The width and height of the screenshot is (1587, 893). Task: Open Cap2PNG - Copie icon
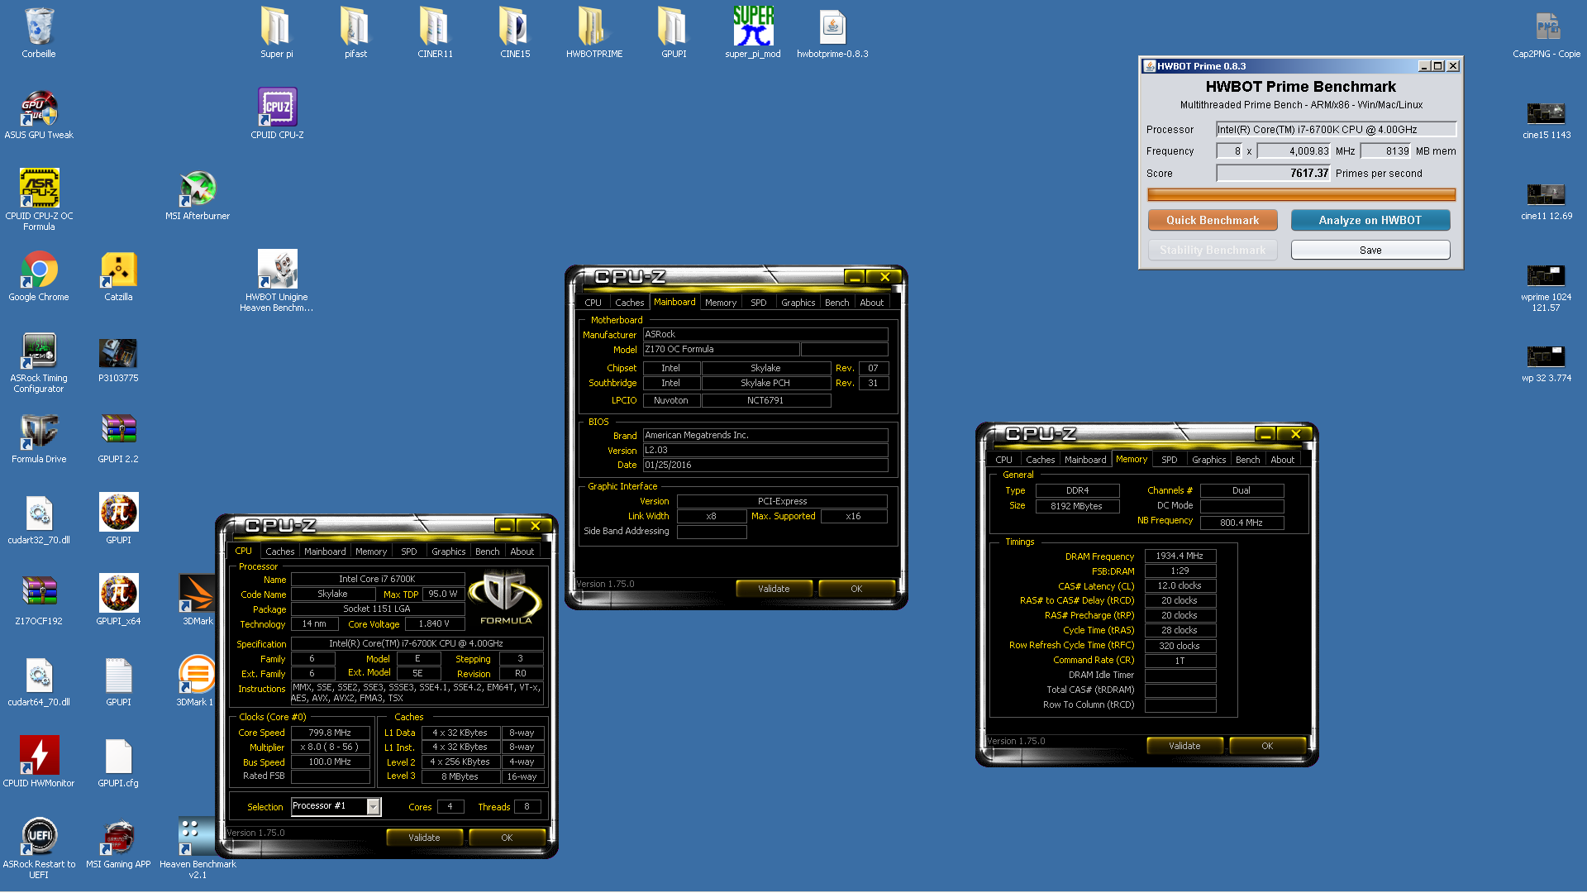[x=1546, y=33]
